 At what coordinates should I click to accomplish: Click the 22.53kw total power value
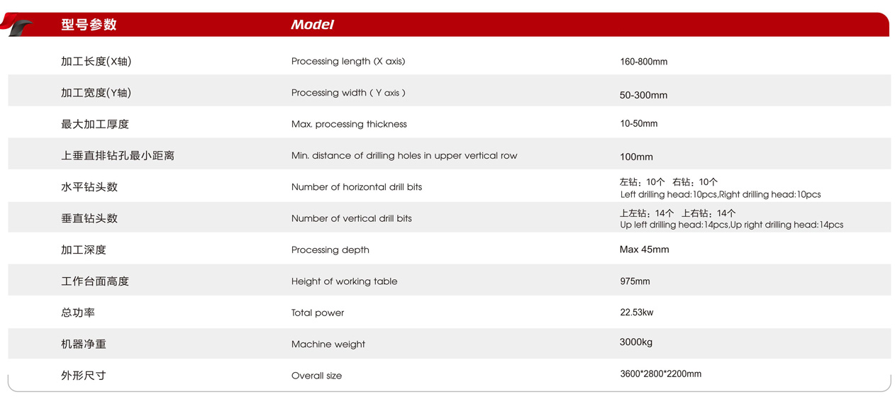[637, 313]
